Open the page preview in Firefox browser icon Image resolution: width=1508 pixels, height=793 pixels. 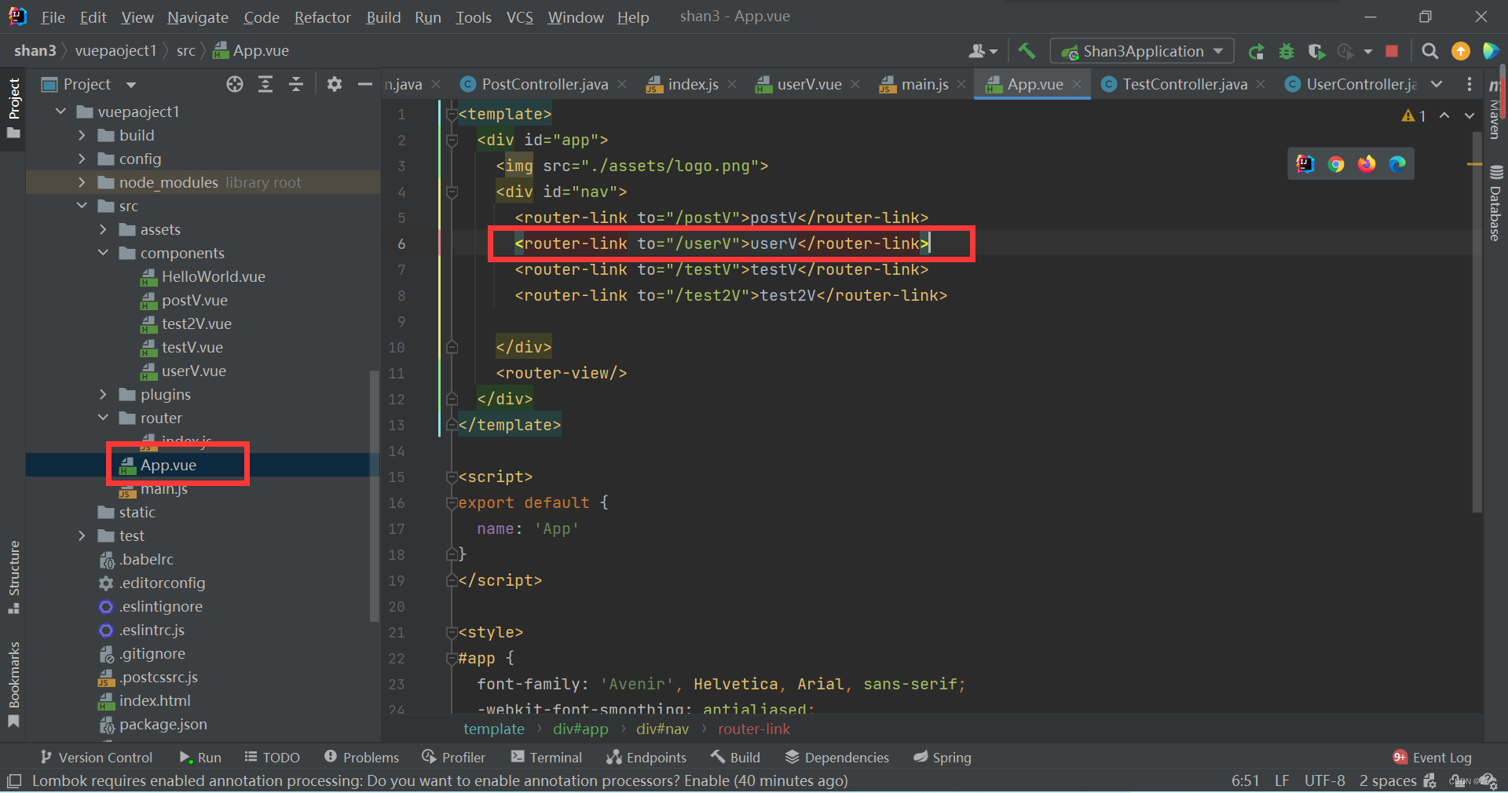point(1367,163)
